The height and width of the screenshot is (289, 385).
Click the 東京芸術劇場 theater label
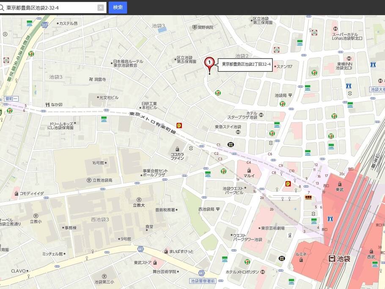coord(273,228)
